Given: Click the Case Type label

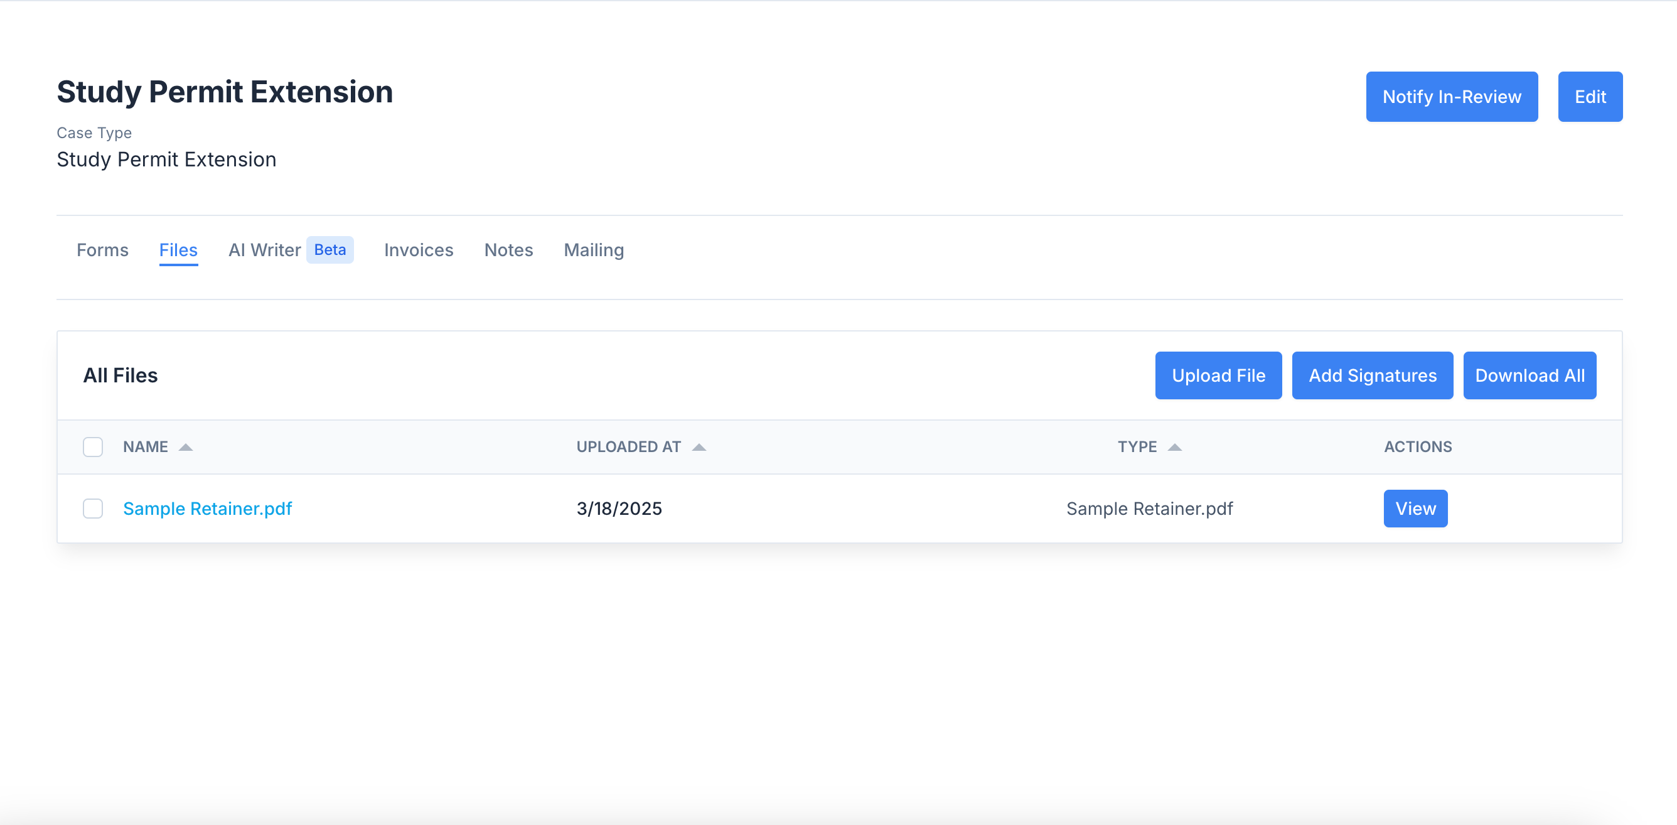Looking at the screenshot, I should (x=94, y=133).
